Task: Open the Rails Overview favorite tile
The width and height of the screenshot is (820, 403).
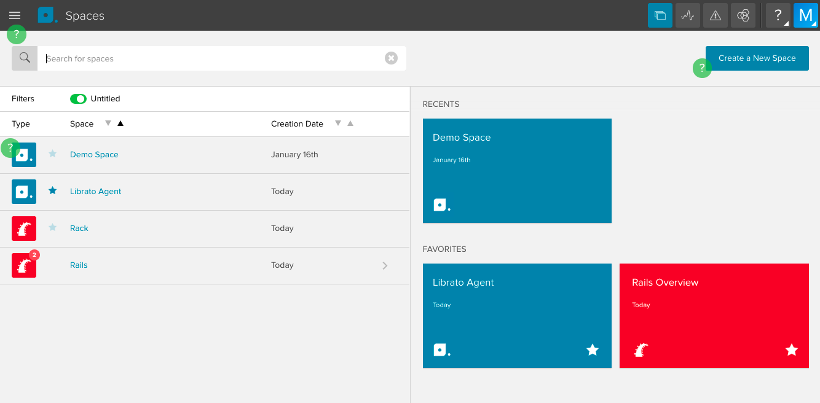Action: tap(714, 316)
